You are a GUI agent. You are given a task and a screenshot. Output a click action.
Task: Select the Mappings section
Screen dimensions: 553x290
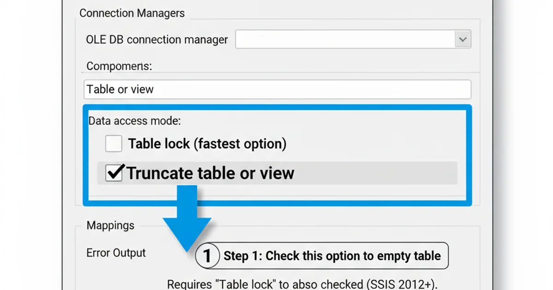pos(110,226)
